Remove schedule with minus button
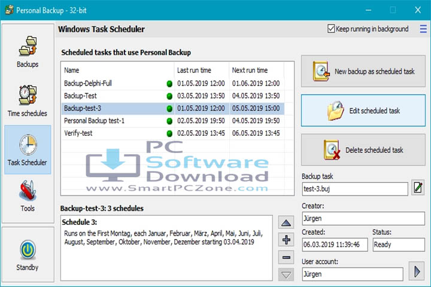 coord(286,257)
